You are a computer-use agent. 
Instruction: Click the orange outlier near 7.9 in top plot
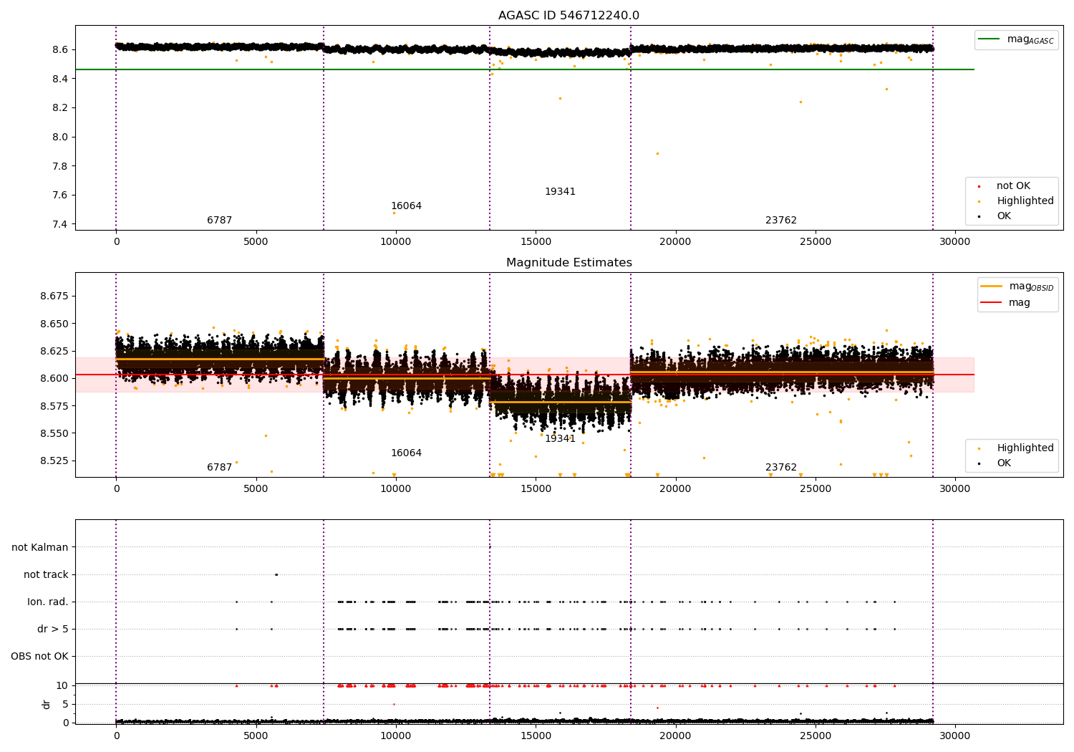[657, 153]
